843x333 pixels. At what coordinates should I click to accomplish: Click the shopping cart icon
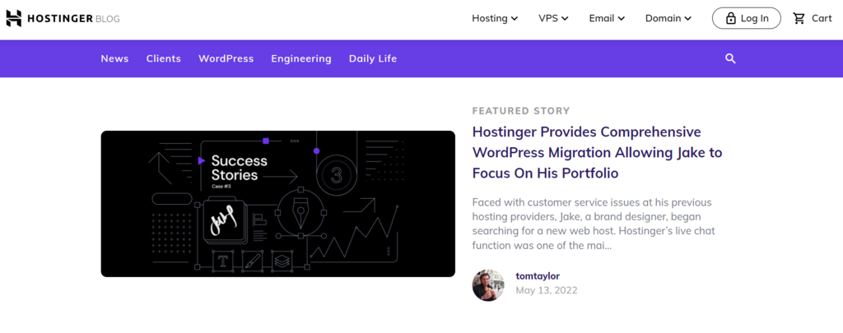(x=799, y=18)
